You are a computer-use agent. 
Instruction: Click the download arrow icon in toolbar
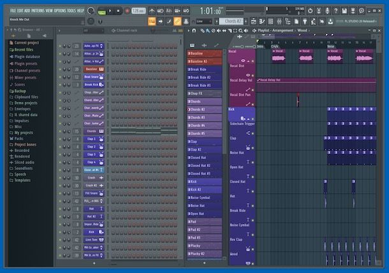coord(330,22)
